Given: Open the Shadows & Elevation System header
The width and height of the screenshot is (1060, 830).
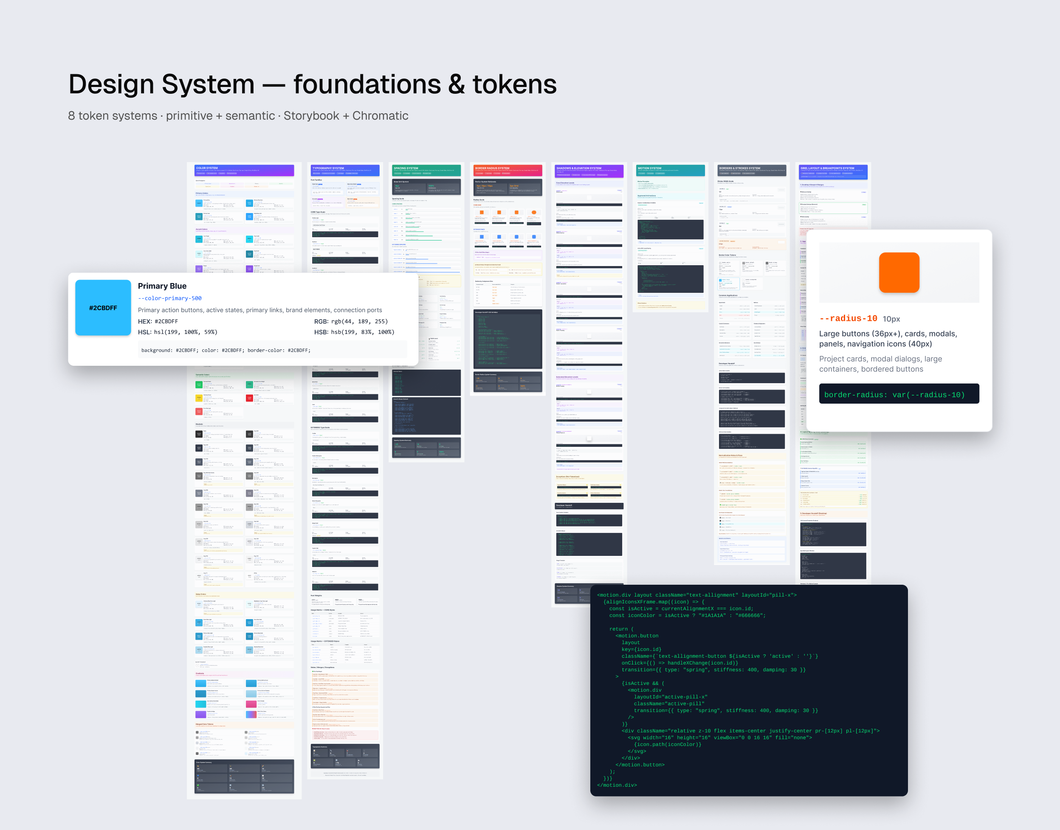Looking at the screenshot, I should click(589, 171).
